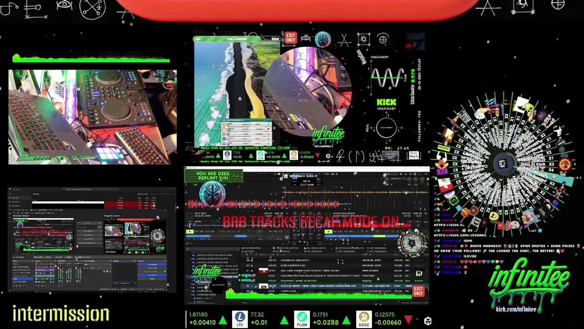Screen dimensions: 584x329
Task: Click CUE button on Traktor deck A
Action: (196, 232)
